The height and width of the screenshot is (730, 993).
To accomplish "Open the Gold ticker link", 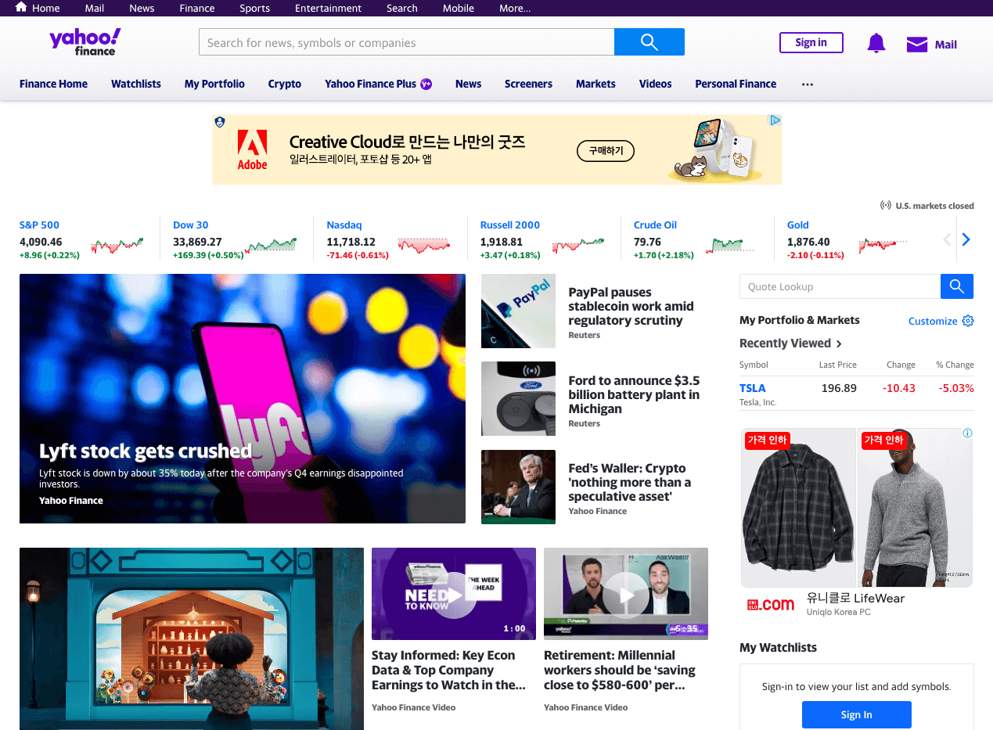I will click(798, 225).
